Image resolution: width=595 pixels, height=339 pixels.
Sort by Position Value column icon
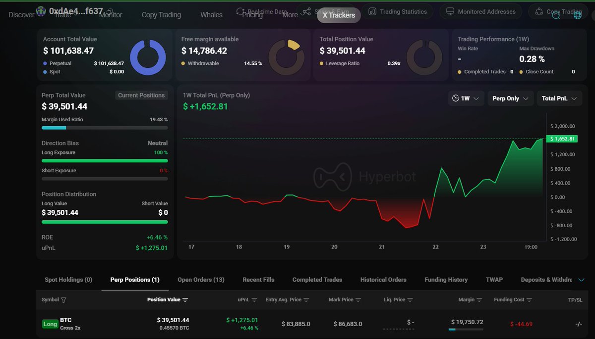coord(185,300)
